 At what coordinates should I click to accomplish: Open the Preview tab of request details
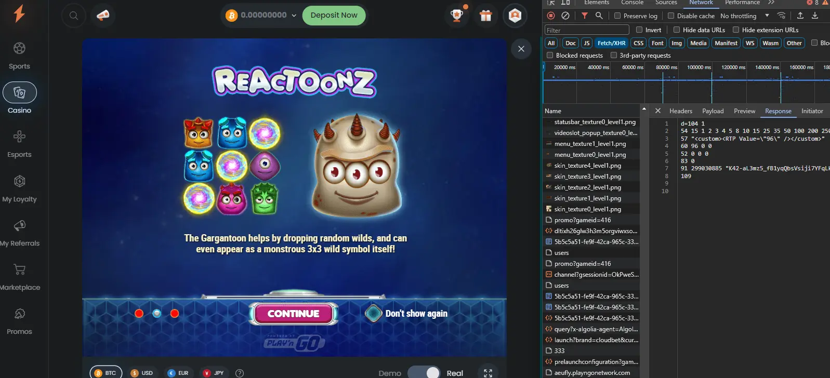point(744,111)
